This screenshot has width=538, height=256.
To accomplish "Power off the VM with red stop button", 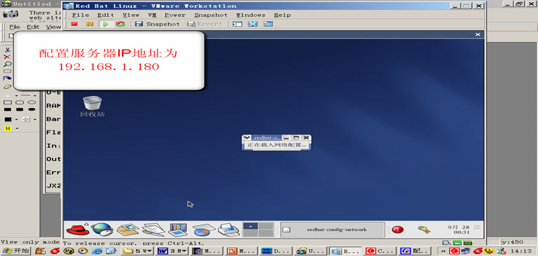I will pyautogui.click(x=74, y=24).
